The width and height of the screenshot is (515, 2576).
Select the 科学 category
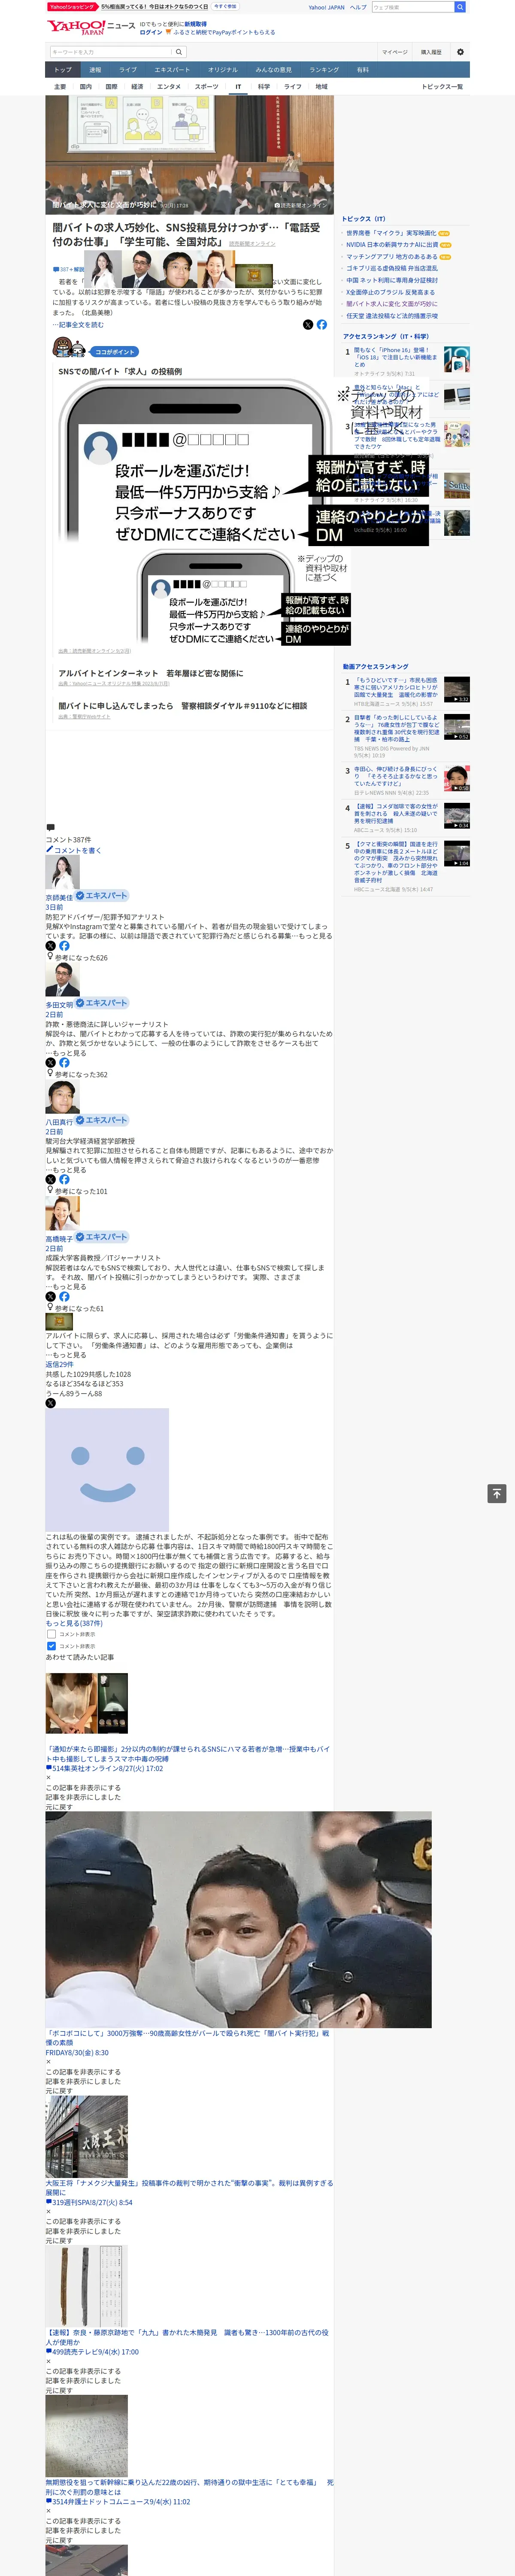pyautogui.click(x=263, y=87)
